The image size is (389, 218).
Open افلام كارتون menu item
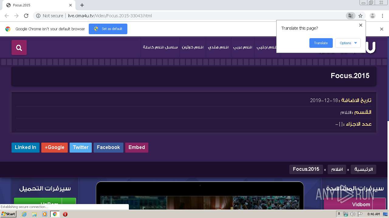[x=193, y=48]
